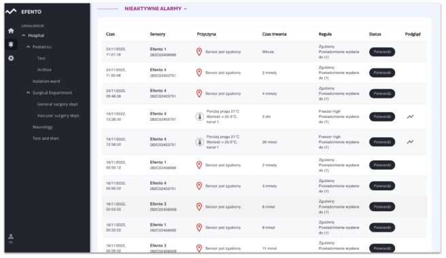Screen dimensions: 446x258
Task: Click lost sensor pin icon for 16/11/2022 00:56:02
Action: [x=199, y=186]
